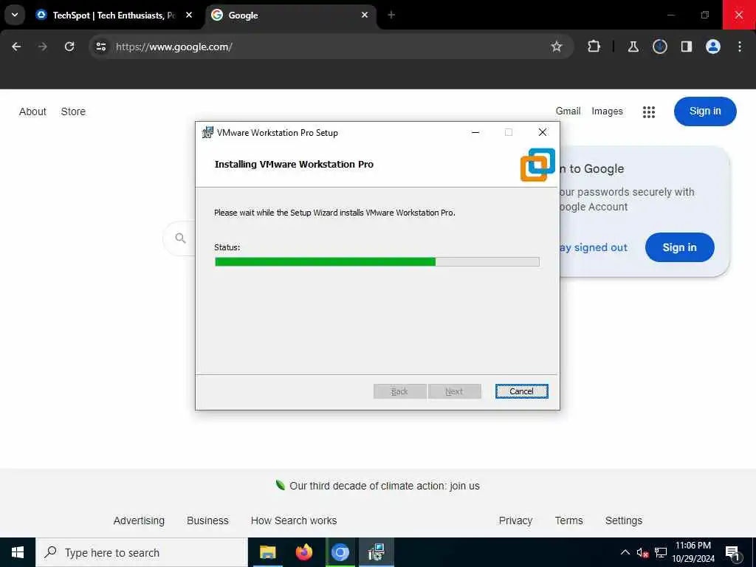Viewport: 756px width, 567px height.
Task: Open a new Chrome tab
Action: click(x=391, y=15)
